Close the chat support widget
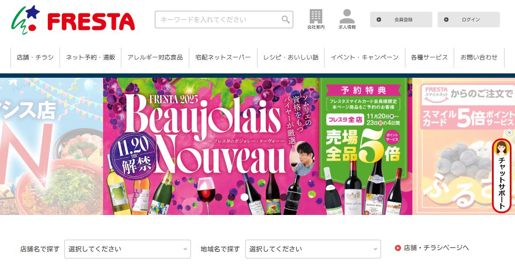515x271 pixels. (x=509, y=132)
